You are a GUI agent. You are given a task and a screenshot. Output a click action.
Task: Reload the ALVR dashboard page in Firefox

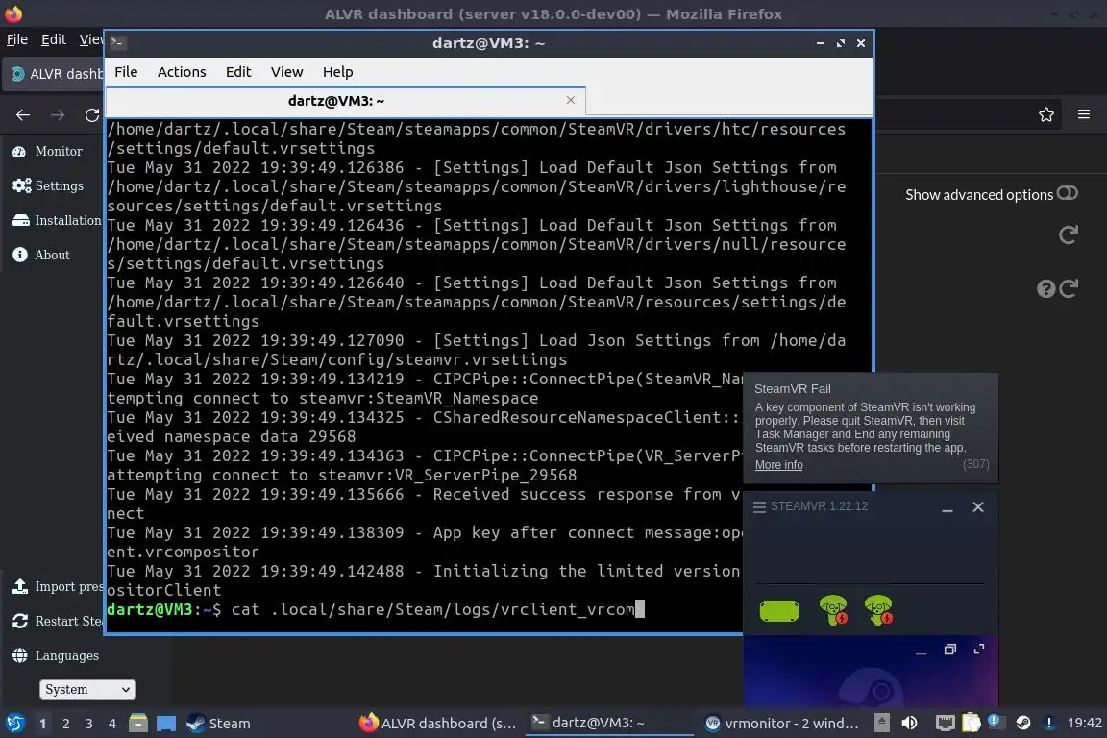[x=92, y=114]
